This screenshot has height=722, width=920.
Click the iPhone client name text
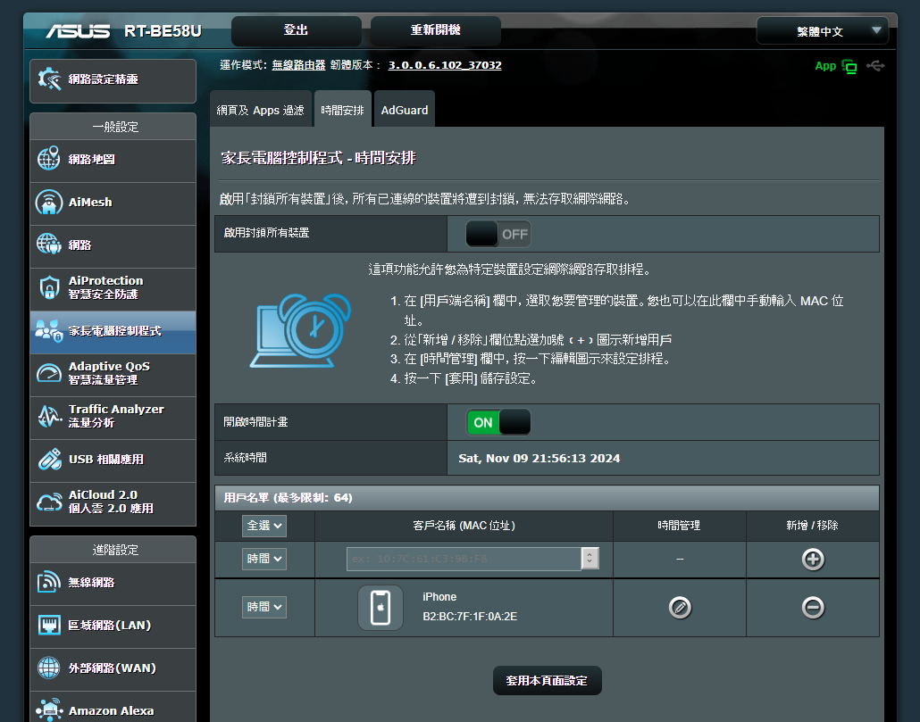pos(439,597)
